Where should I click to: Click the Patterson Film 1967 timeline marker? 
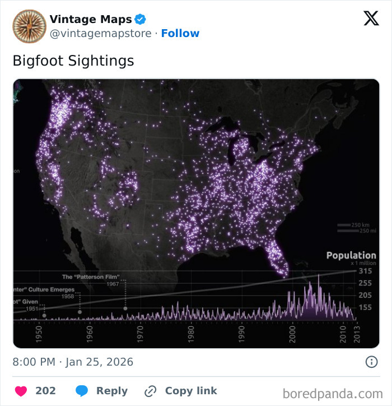[125, 308]
